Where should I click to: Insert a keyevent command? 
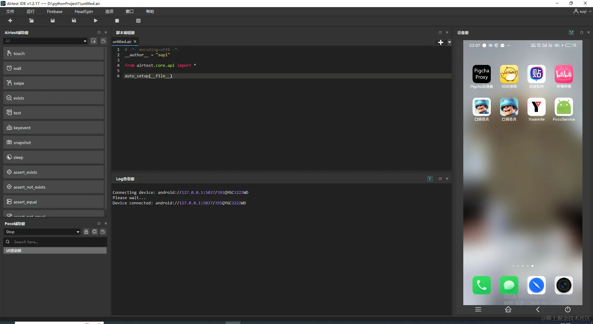54,128
